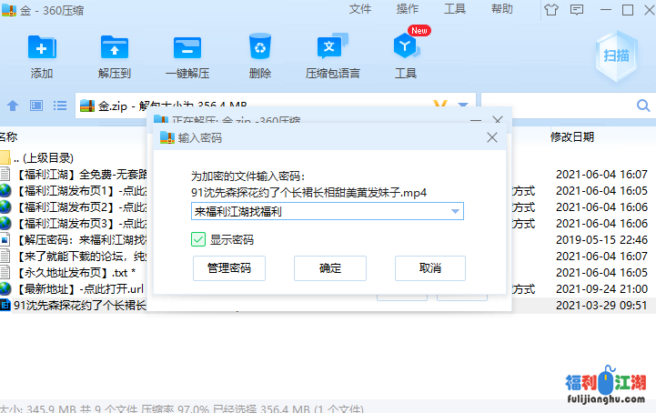Click the 确定 (OK) button
This screenshot has width=656, height=413.
(330, 268)
